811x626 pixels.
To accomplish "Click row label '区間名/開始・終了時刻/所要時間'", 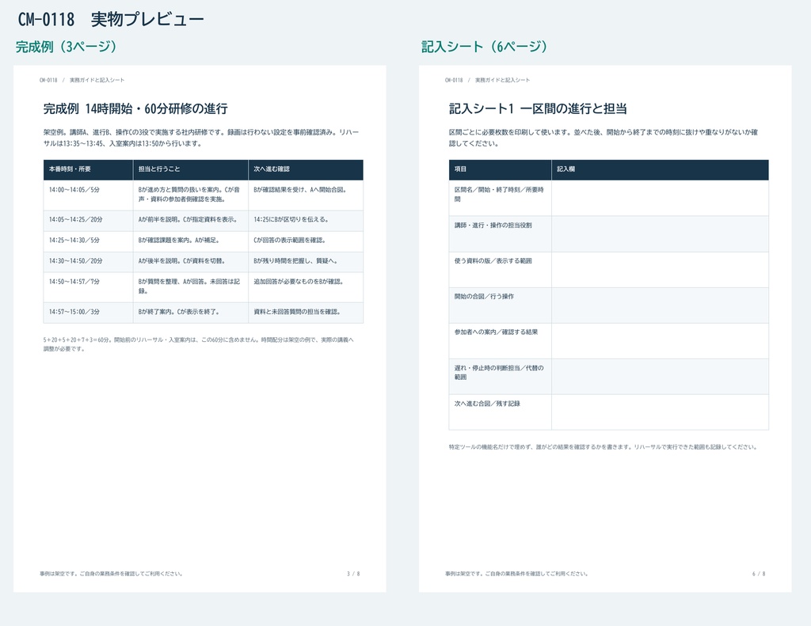I will click(x=501, y=198).
